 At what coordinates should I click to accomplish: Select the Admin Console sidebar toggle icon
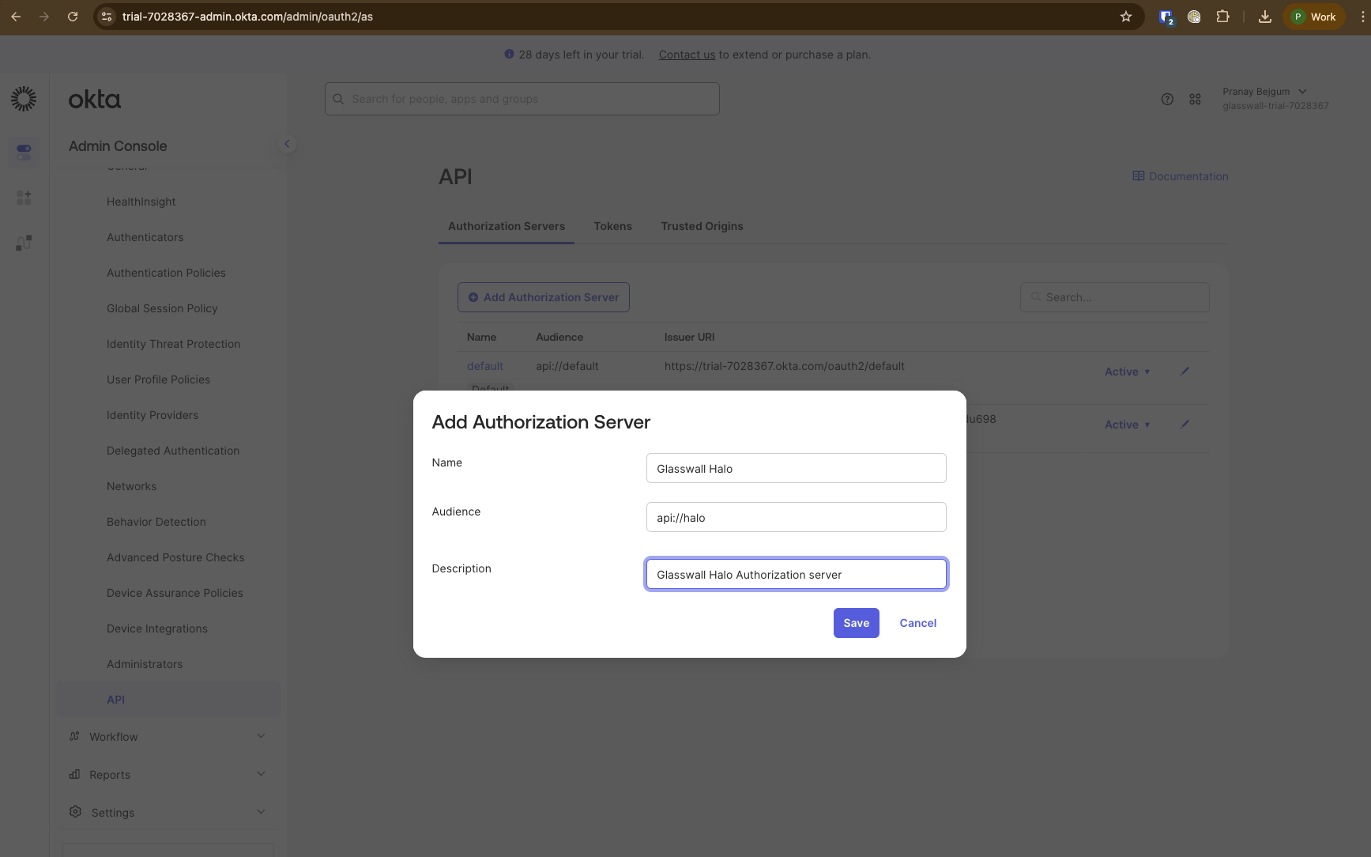coord(287,144)
